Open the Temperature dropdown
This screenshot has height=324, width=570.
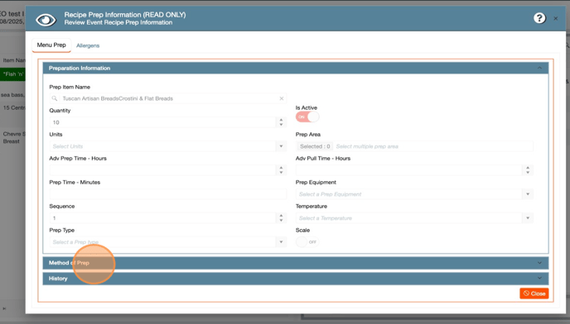coord(414,218)
